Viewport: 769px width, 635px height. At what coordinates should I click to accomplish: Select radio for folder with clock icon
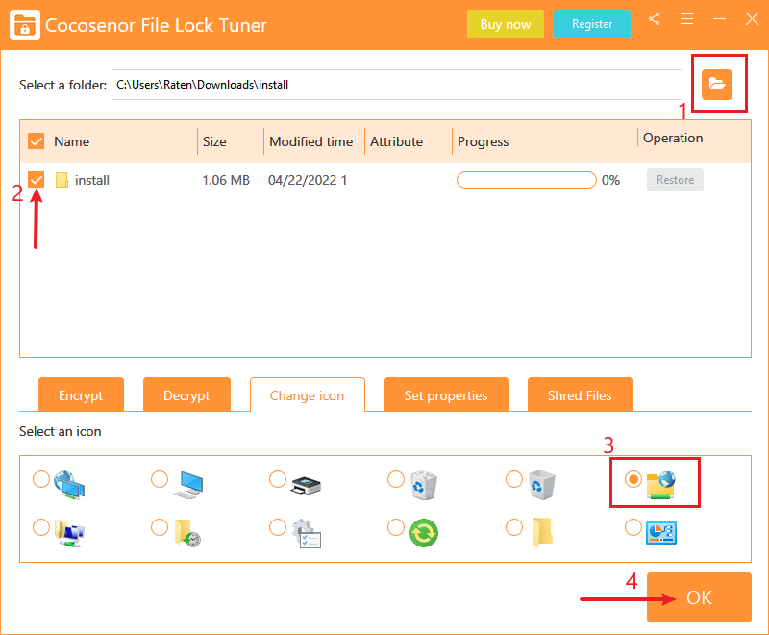[x=160, y=527]
